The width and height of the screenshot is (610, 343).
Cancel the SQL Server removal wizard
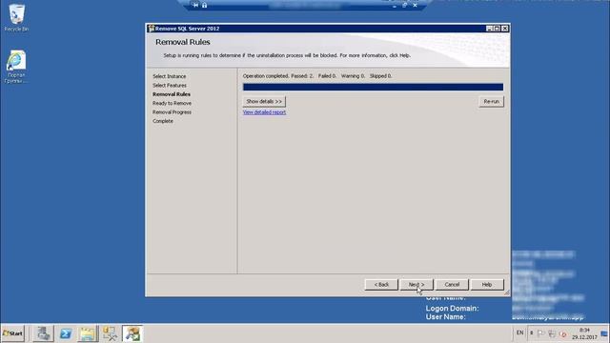coord(452,285)
